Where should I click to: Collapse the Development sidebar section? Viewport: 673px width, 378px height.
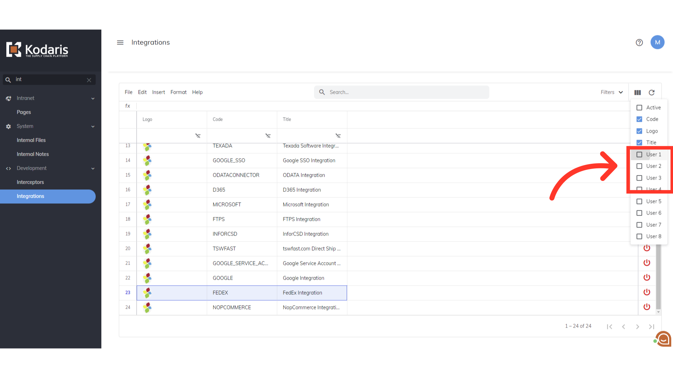point(93,168)
